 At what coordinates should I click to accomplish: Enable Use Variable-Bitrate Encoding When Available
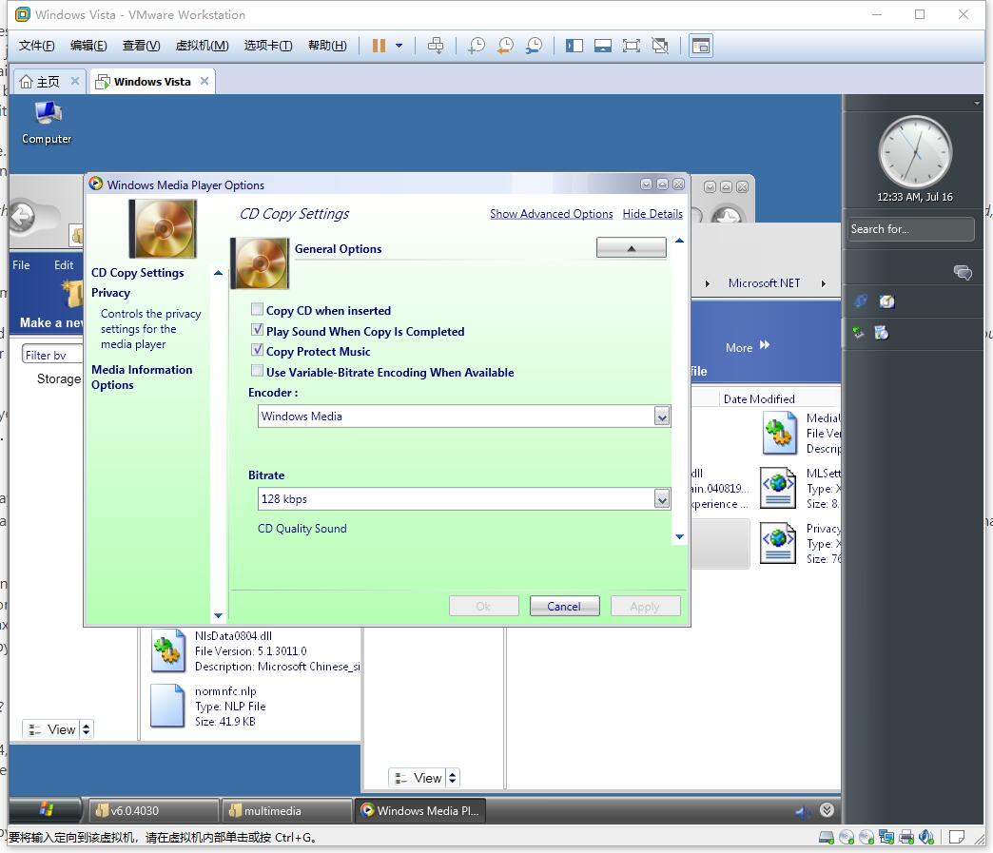click(x=257, y=371)
